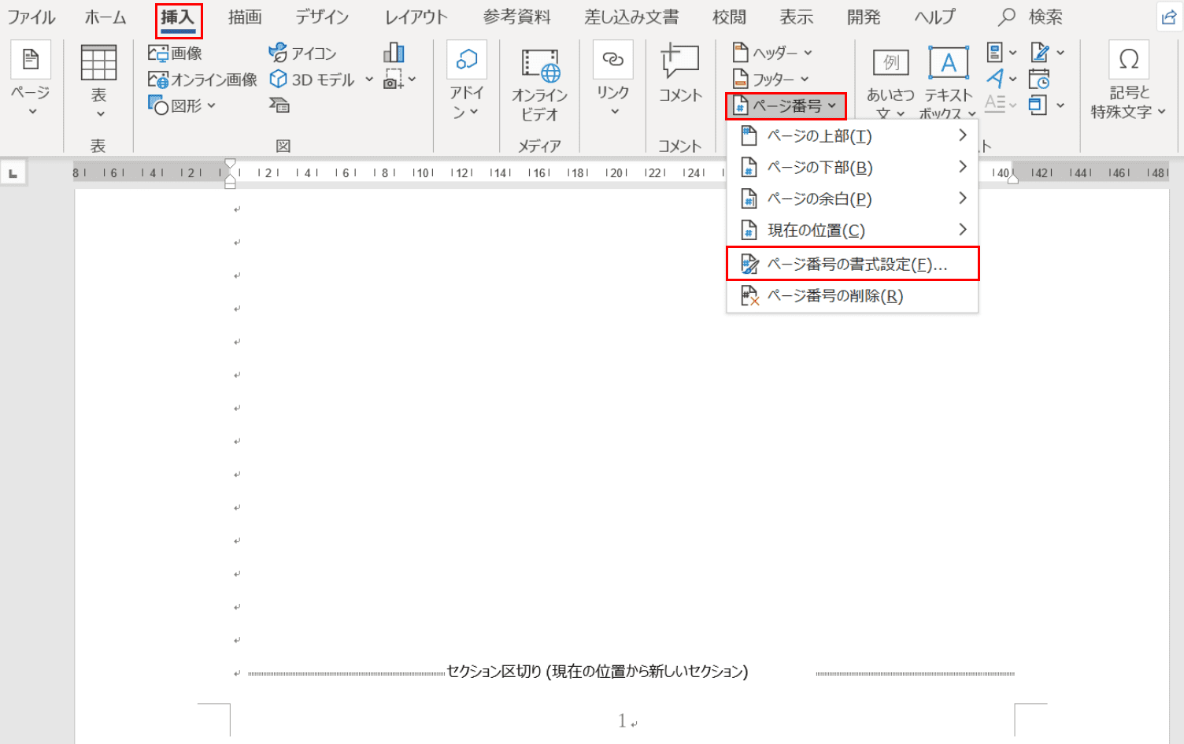Switch to the レイアウト tab

416,17
